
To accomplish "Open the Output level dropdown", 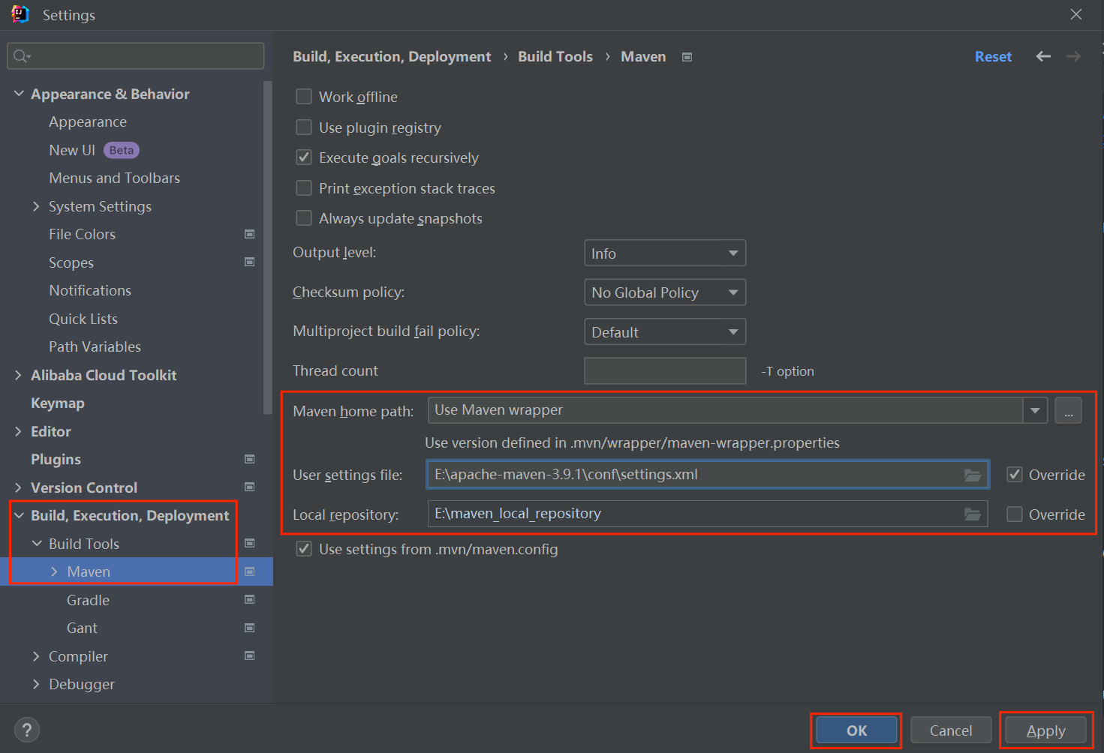I will pos(664,253).
